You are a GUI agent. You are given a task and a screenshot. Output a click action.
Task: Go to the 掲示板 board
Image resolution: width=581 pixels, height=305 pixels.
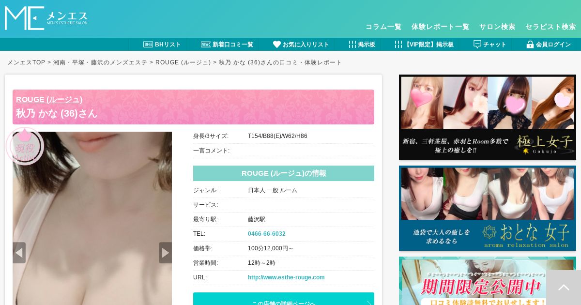pos(362,45)
